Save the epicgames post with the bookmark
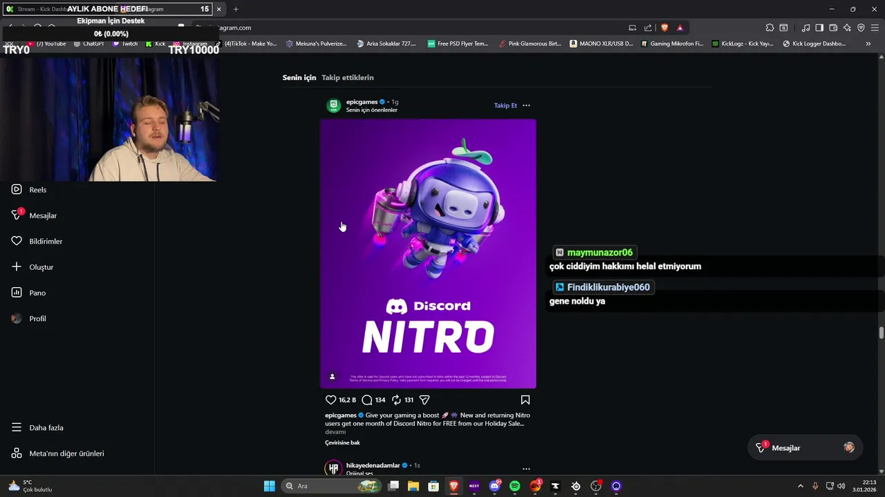 [525, 400]
